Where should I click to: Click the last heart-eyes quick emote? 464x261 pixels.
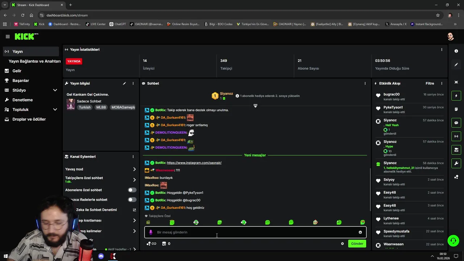tap(362, 222)
